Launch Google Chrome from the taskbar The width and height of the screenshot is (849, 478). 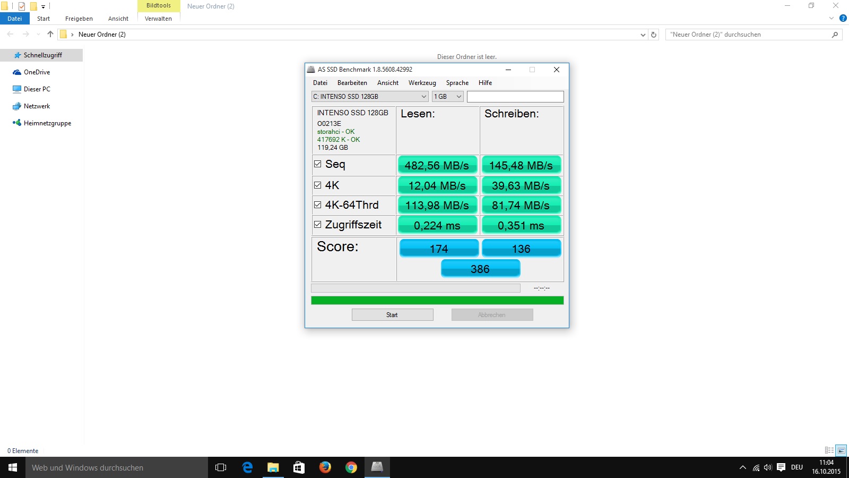click(351, 467)
